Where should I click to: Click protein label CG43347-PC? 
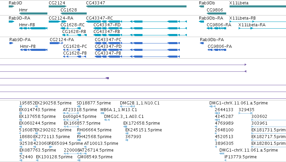point(108,40)
